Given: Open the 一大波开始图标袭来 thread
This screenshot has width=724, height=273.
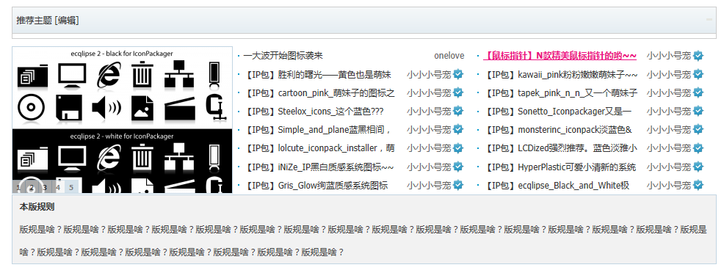Looking at the screenshot, I should point(283,56).
